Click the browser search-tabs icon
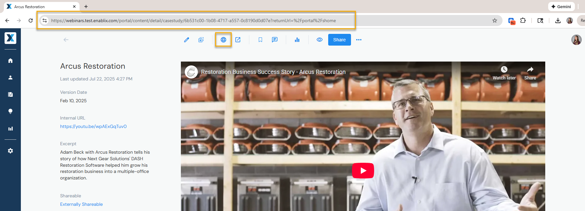This screenshot has height=211, width=585. tap(540, 21)
